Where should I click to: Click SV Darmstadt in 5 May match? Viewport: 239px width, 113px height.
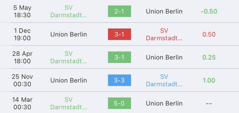pos(69,11)
